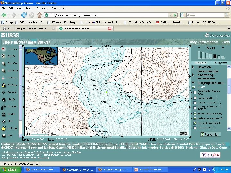Enable Communities (GNIS) checkbox
The width and height of the screenshot is (231, 173).
pos(195,98)
